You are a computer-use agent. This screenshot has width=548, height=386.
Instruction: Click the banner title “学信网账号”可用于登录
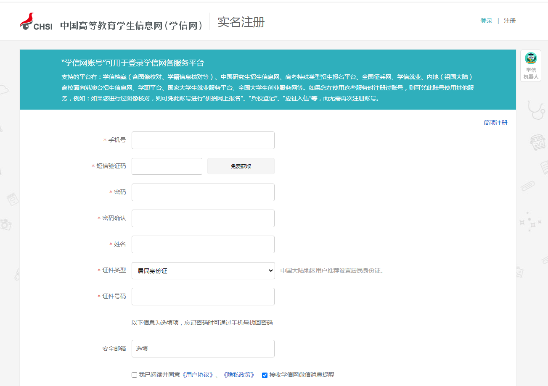tap(132, 63)
